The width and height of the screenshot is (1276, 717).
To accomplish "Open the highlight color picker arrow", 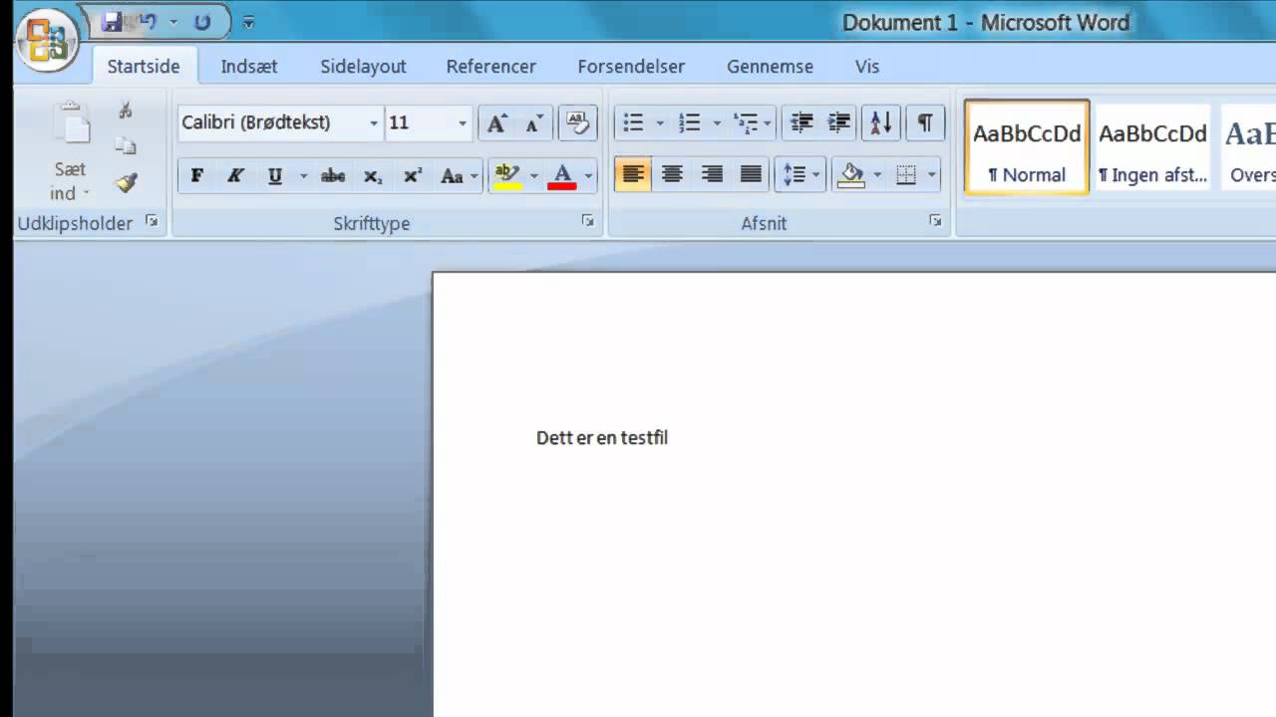I will pyautogui.click(x=534, y=176).
